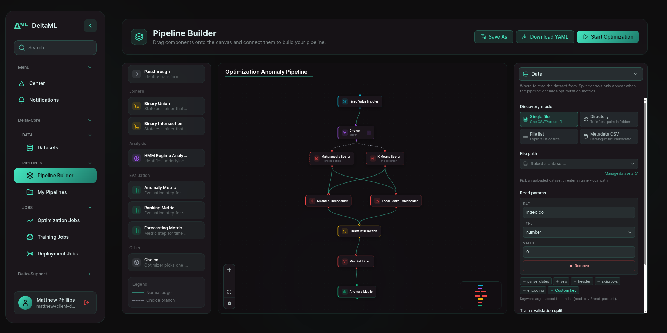Add the sep read param
The width and height of the screenshot is (667, 333).
(x=561, y=281)
